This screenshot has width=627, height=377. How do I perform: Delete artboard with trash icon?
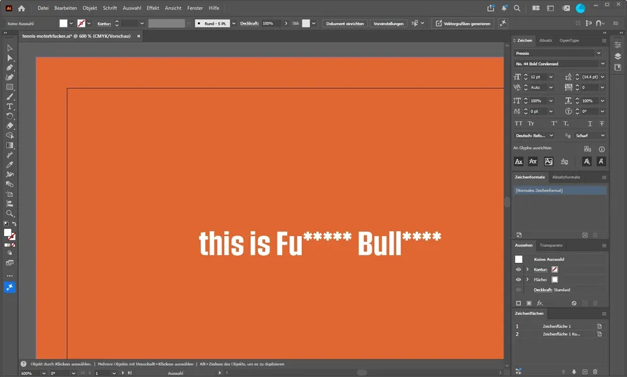[595, 372]
